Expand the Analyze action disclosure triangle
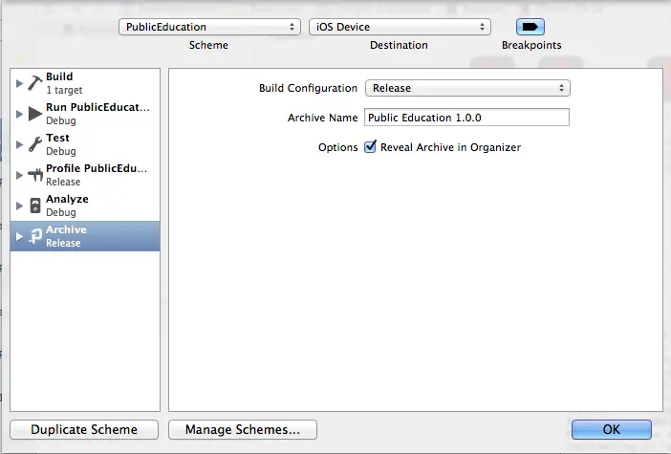Image resolution: width=671 pixels, height=454 pixels. (x=19, y=205)
